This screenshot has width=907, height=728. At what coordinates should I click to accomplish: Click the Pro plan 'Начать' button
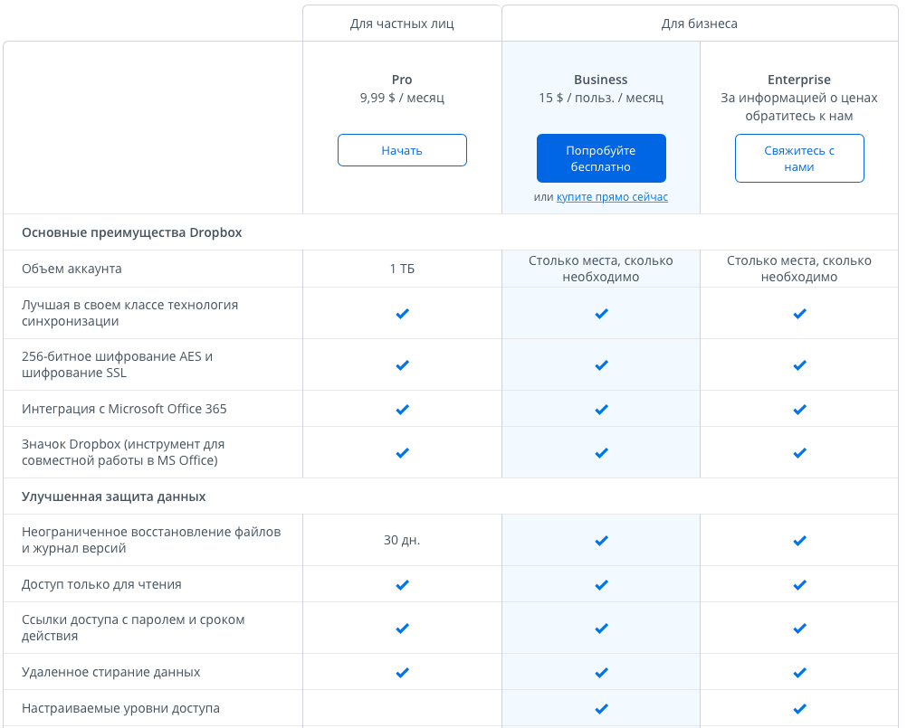(x=402, y=150)
